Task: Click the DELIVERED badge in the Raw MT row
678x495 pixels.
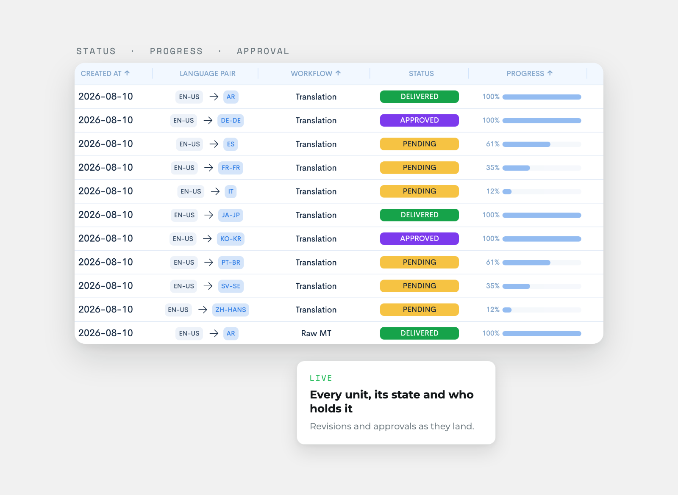Action: point(420,333)
